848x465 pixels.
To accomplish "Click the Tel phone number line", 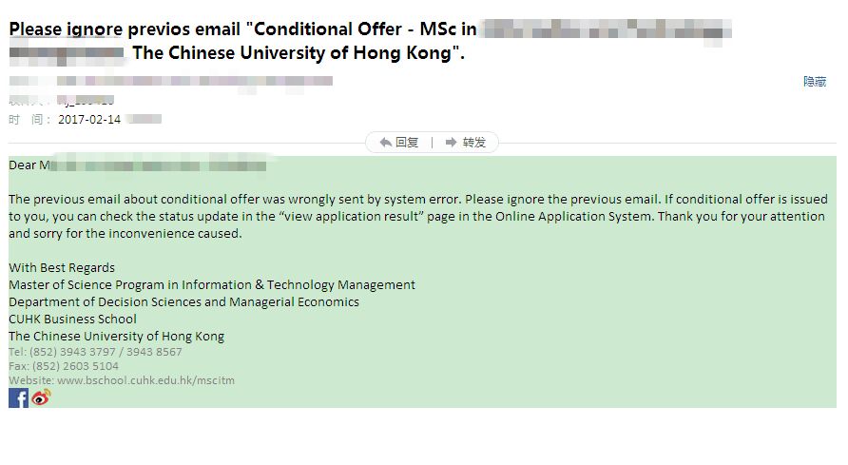I will point(95,352).
